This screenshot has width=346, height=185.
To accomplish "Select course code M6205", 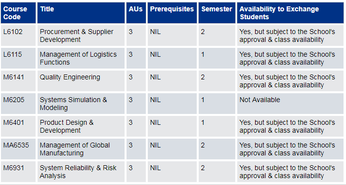I will (x=14, y=100).
